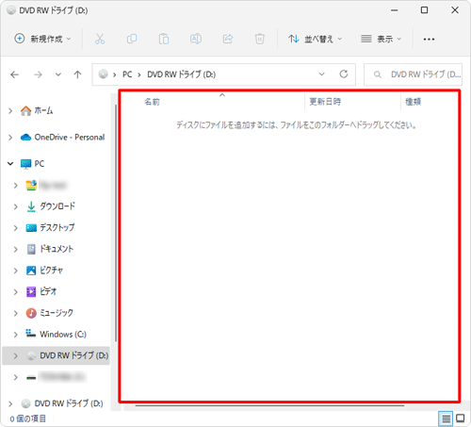Go up one folder level
The image size is (471, 427).
(x=77, y=74)
